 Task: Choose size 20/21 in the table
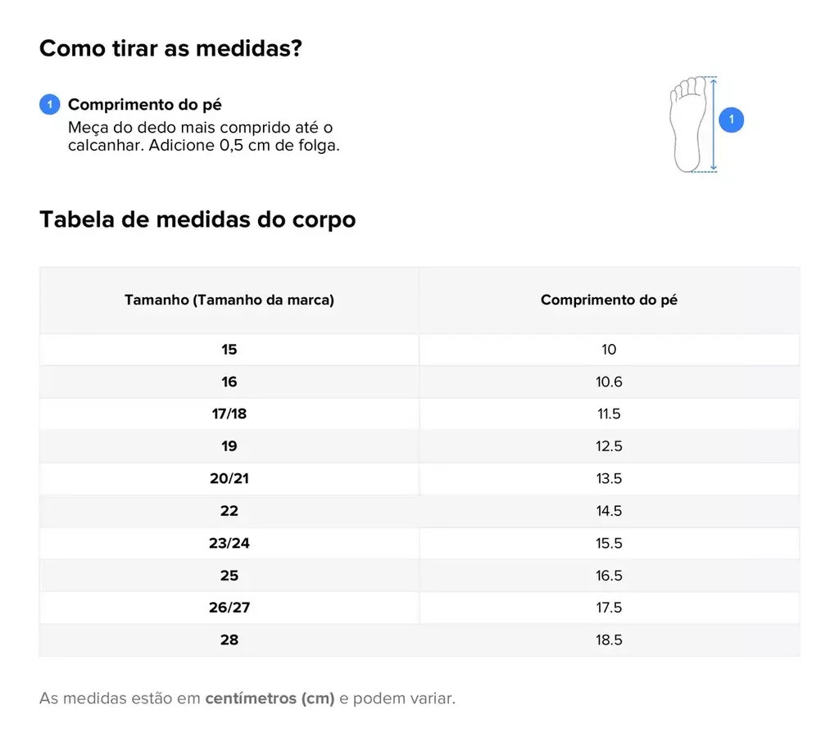229,478
